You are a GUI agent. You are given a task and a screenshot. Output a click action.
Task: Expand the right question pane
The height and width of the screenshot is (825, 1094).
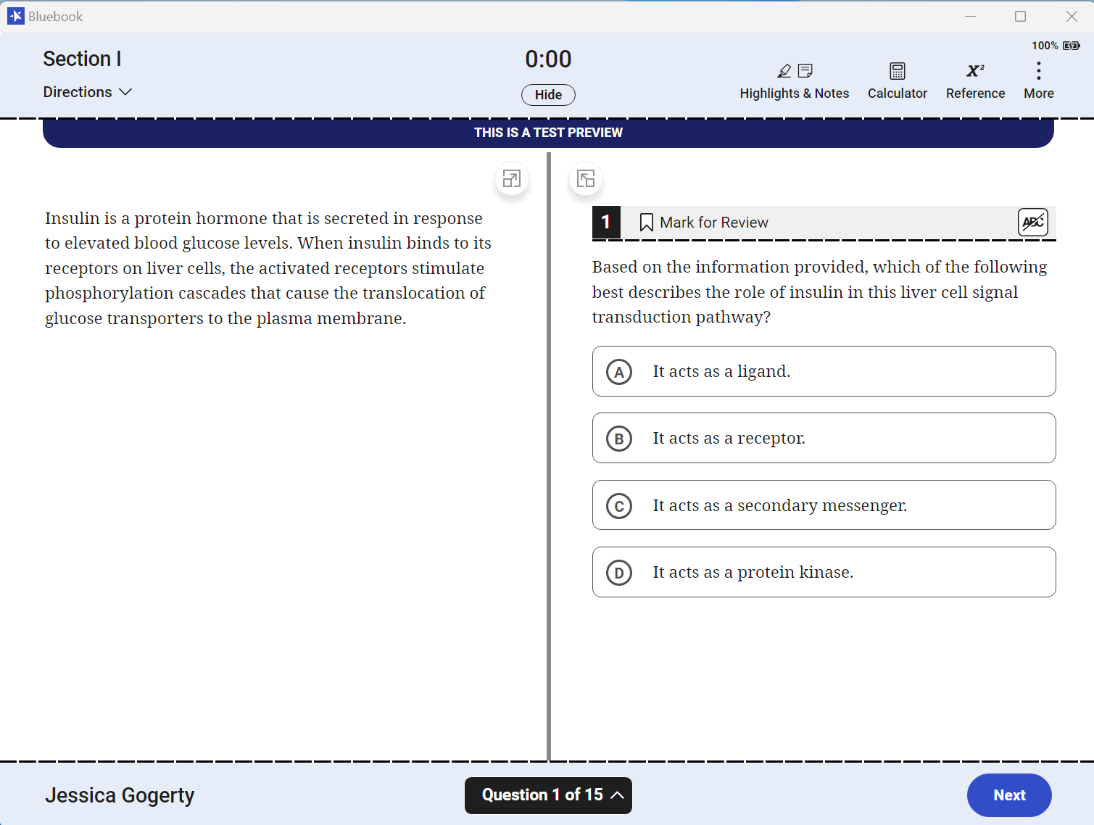pyautogui.click(x=586, y=179)
